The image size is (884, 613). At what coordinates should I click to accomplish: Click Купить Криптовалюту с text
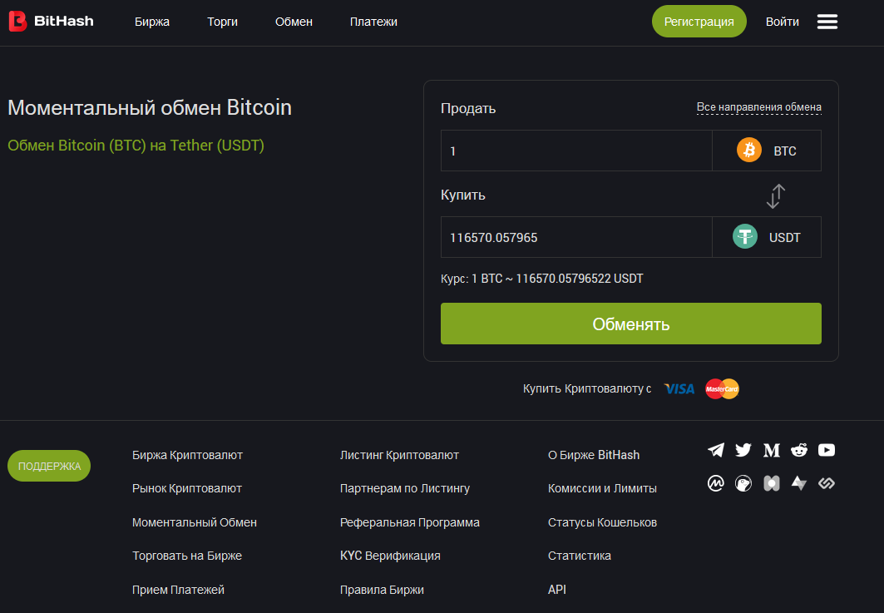tap(587, 388)
